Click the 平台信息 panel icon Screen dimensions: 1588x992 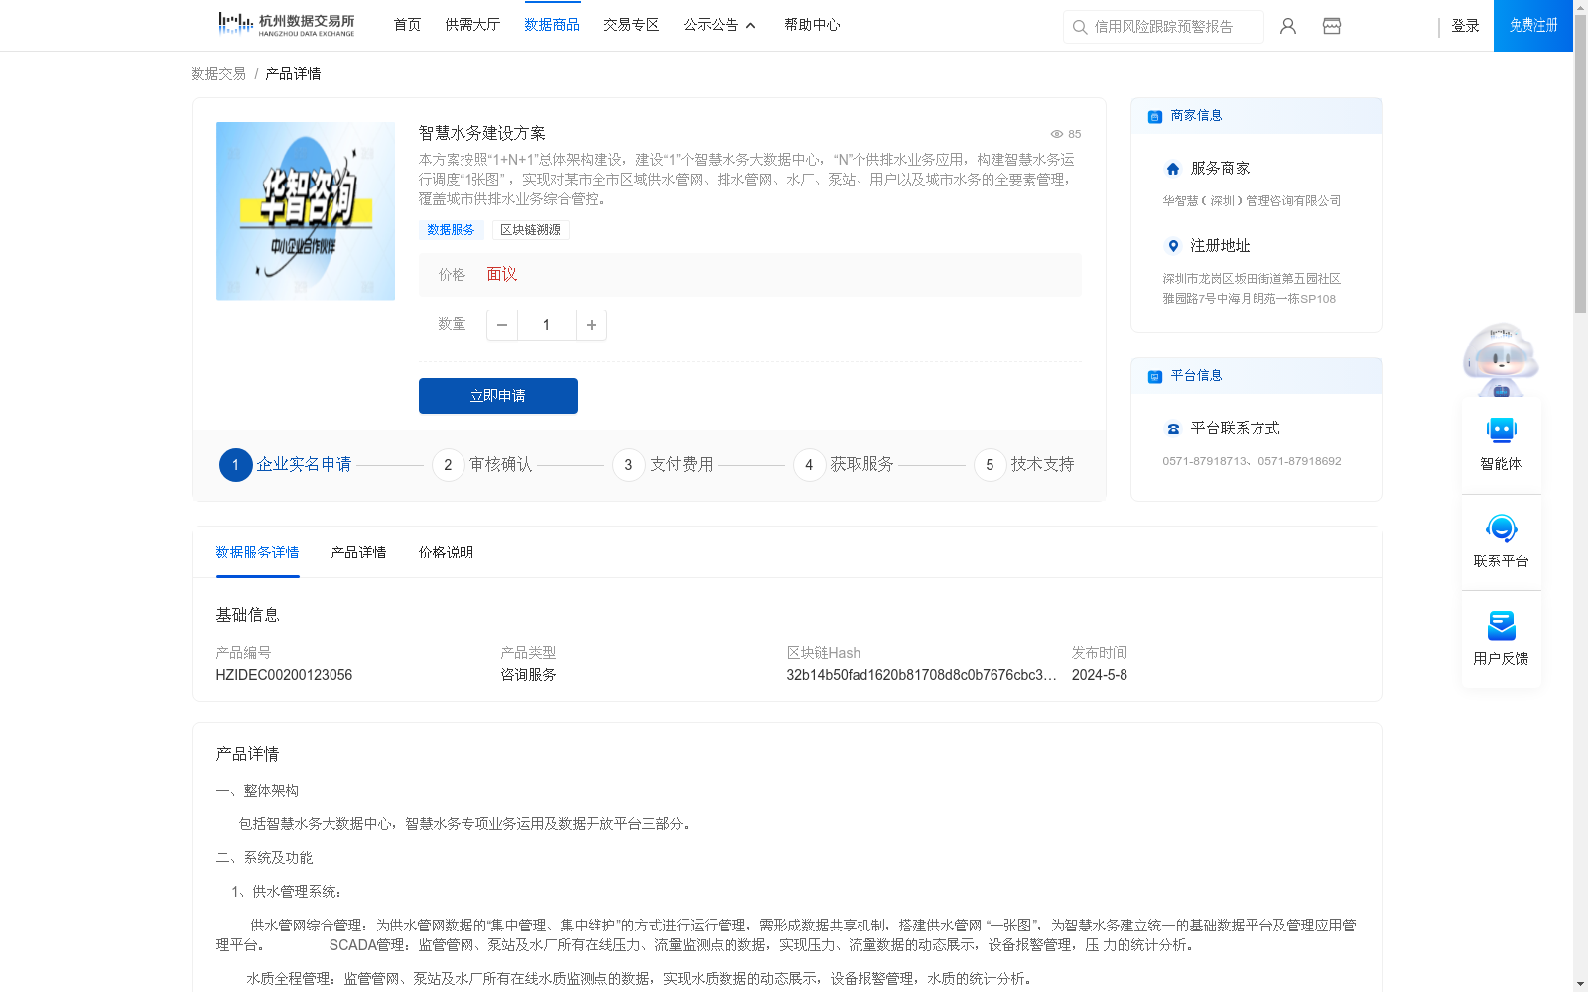coord(1154,376)
